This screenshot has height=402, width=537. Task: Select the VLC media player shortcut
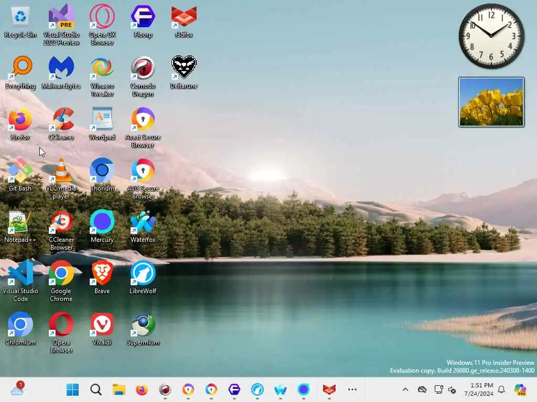pyautogui.click(x=61, y=179)
